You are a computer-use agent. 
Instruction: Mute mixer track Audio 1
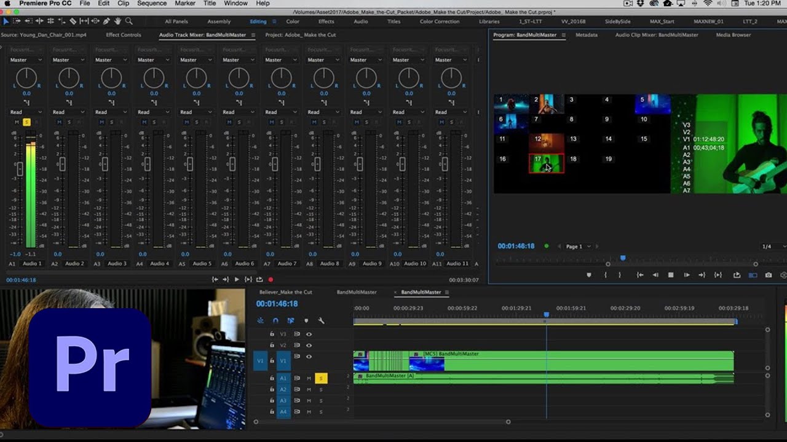coord(17,122)
